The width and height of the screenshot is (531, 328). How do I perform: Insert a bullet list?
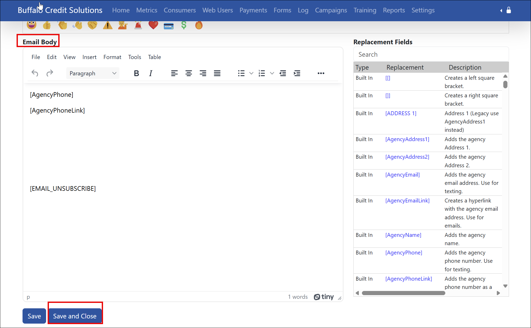point(241,73)
